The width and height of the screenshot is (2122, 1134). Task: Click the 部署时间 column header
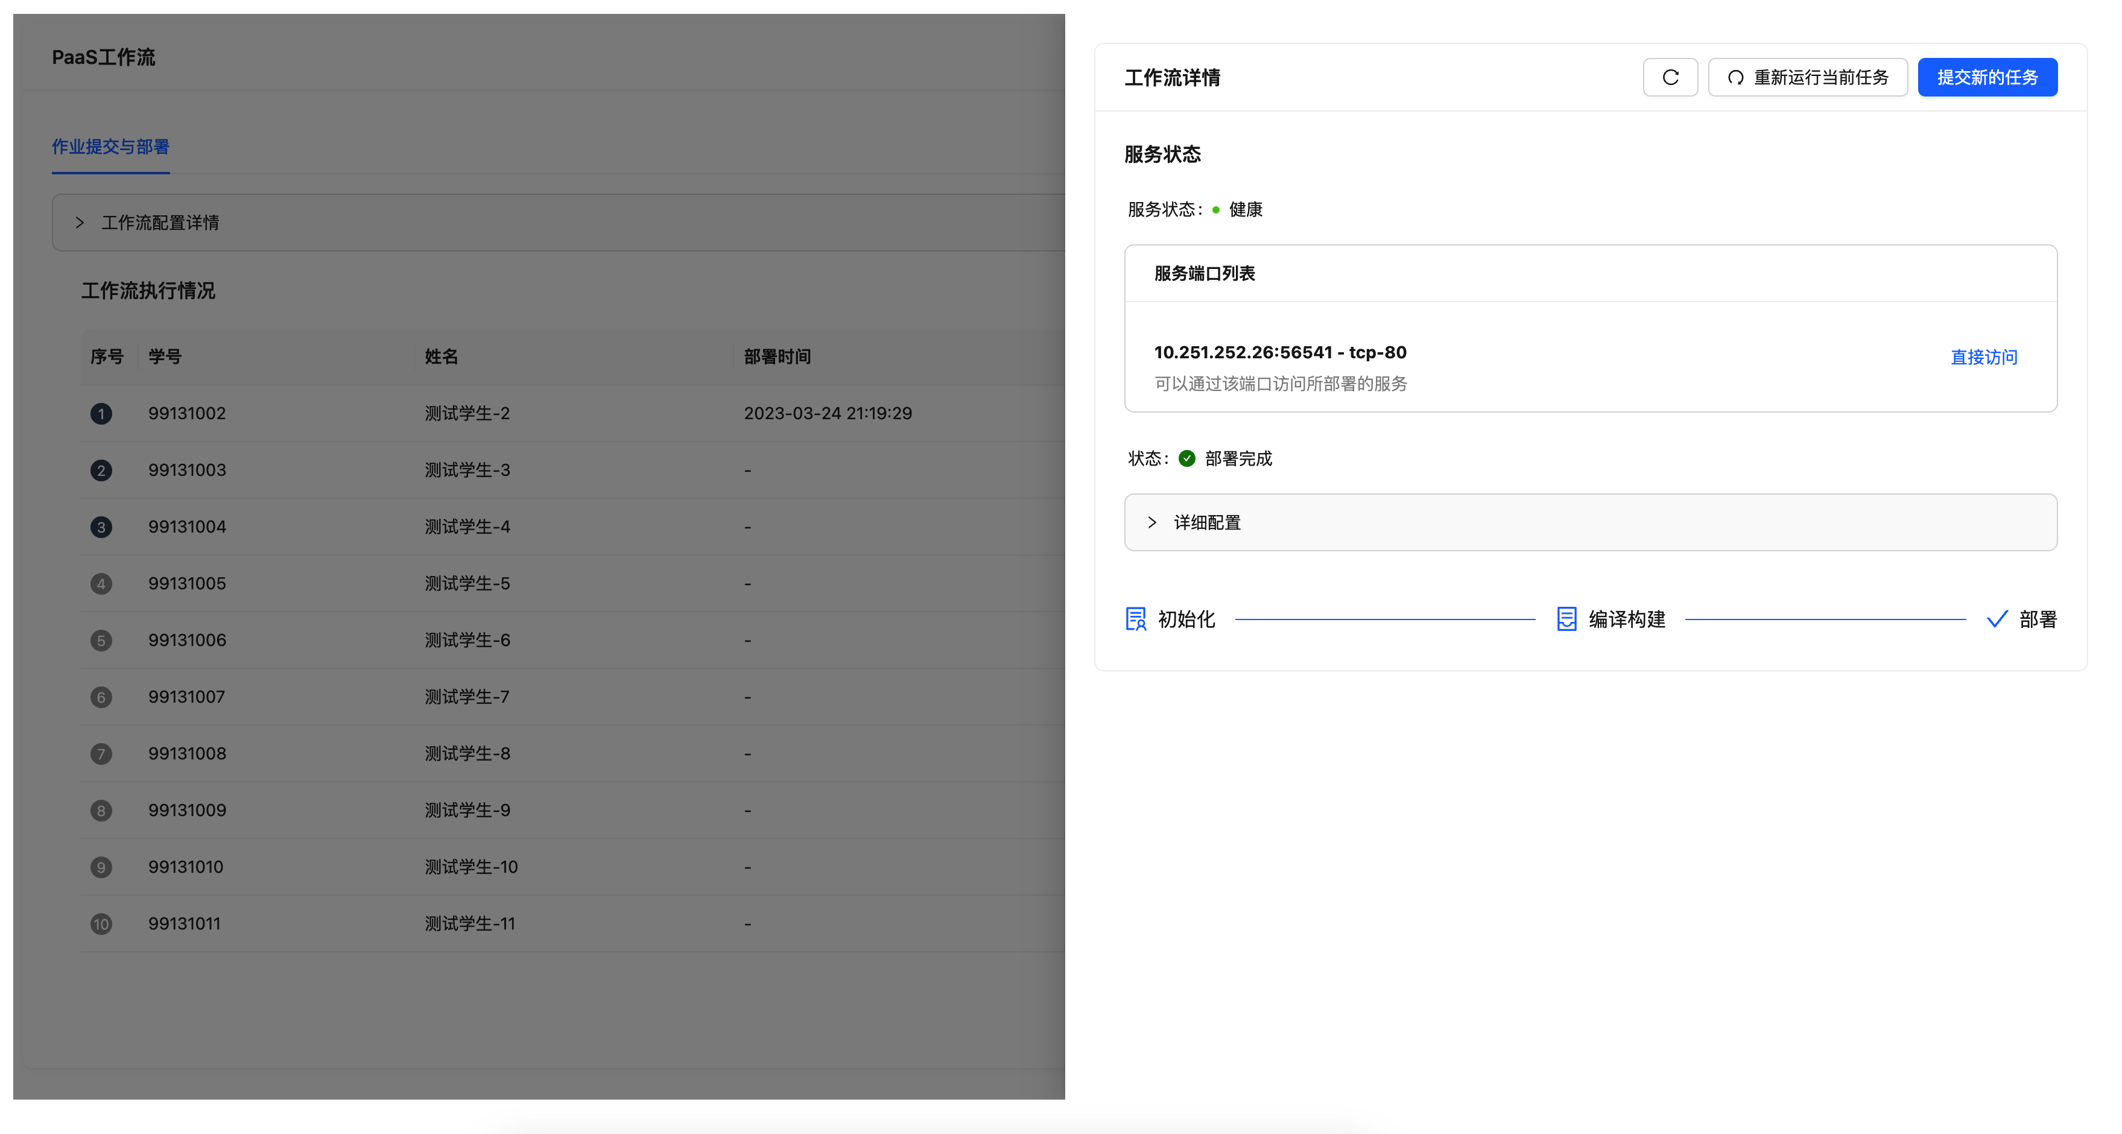(777, 356)
